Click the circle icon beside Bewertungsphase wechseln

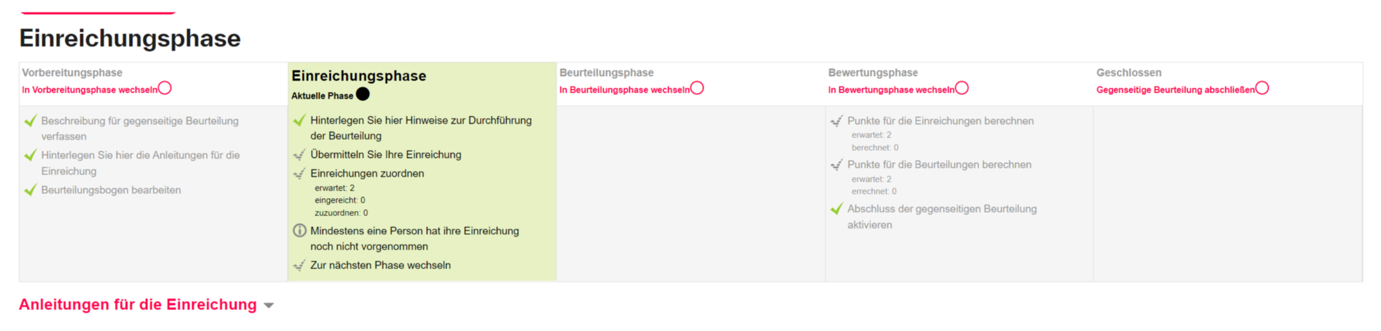point(962,88)
